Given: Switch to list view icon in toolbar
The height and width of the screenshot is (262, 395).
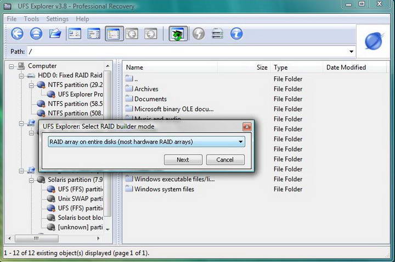Looking at the screenshot, I should tap(94, 34).
